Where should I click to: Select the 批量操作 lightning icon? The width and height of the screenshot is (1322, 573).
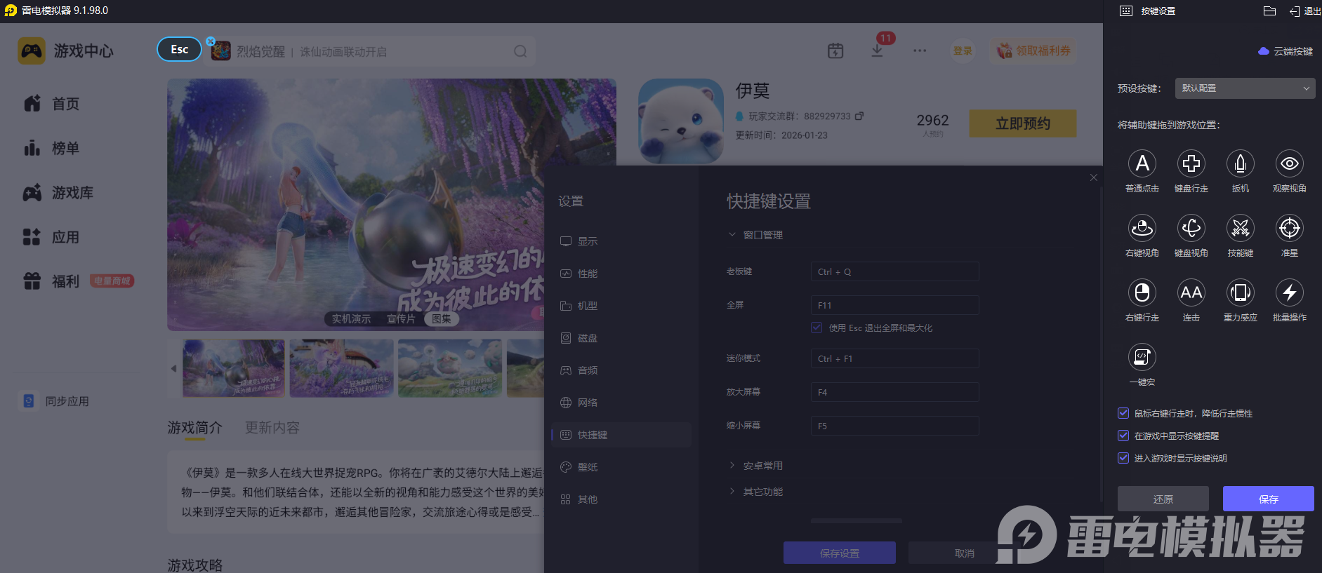pos(1290,292)
